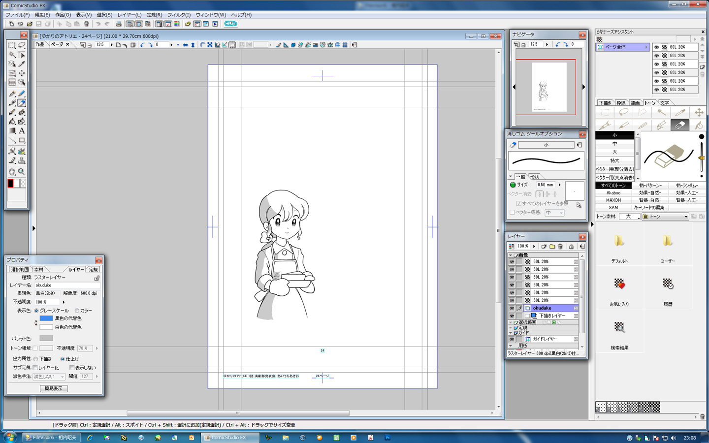Screen dimensions: 709x443
Task: Check the レイヤー化 sub-ruler checkbox
Action: [x=35, y=368]
